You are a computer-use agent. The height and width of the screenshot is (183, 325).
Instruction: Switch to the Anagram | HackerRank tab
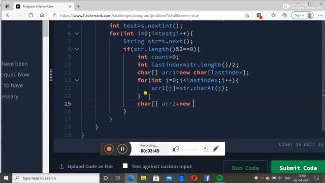[x=44, y=7]
